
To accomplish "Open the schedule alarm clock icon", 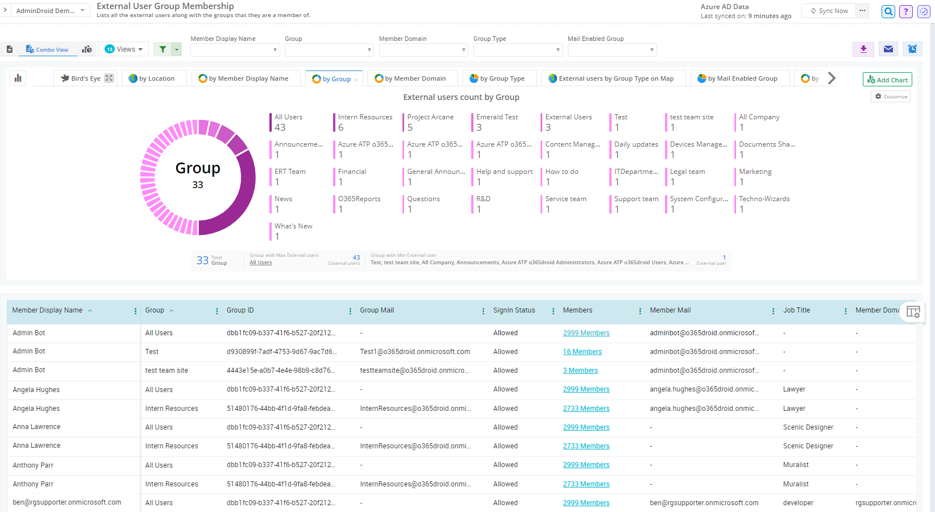I will [x=912, y=49].
